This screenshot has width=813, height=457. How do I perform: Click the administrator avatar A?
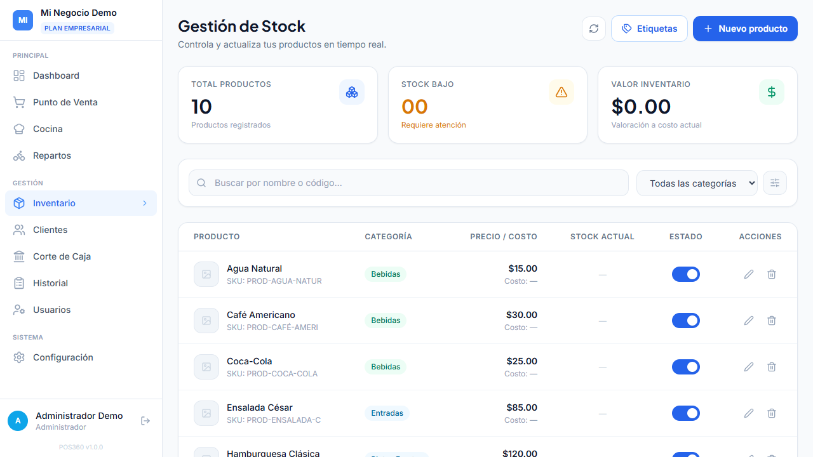18,421
